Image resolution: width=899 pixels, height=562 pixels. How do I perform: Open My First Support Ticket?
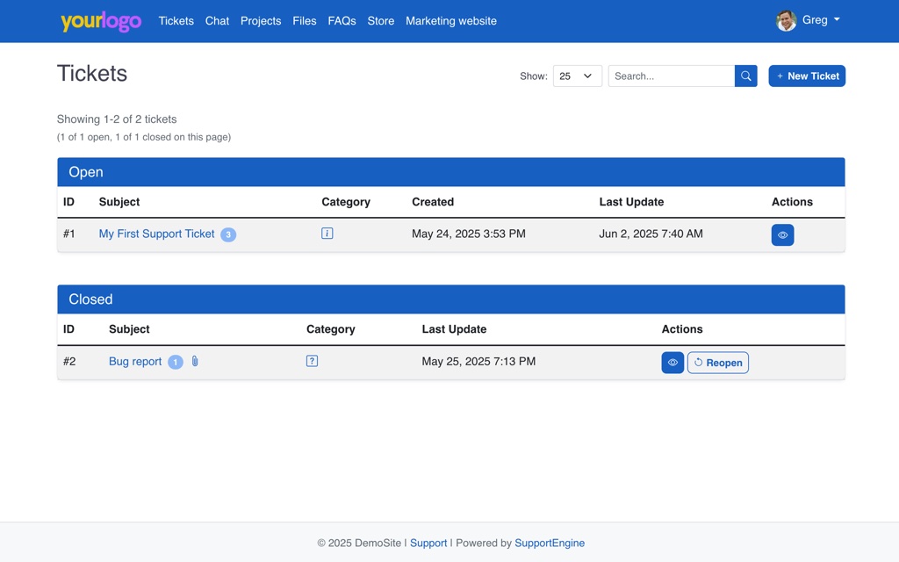pyautogui.click(x=156, y=234)
